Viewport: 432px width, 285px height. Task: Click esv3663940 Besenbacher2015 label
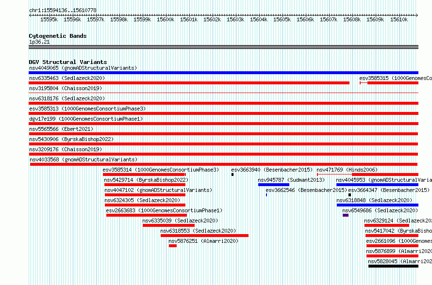point(272,170)
